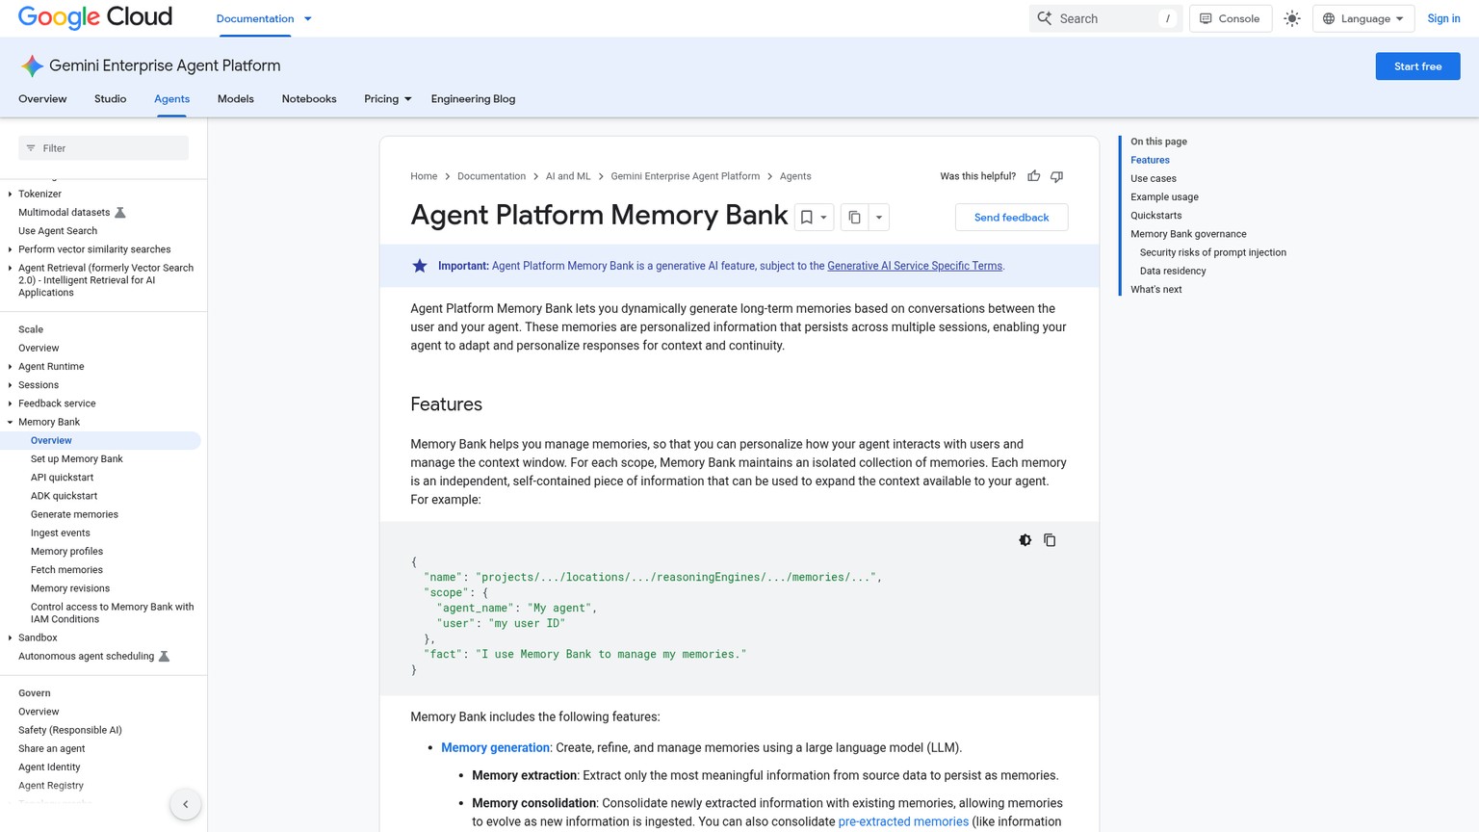This screenshot has height=832, width=1479.
Task: Switch to the Studio tab
Action: [x=110, y=99]
